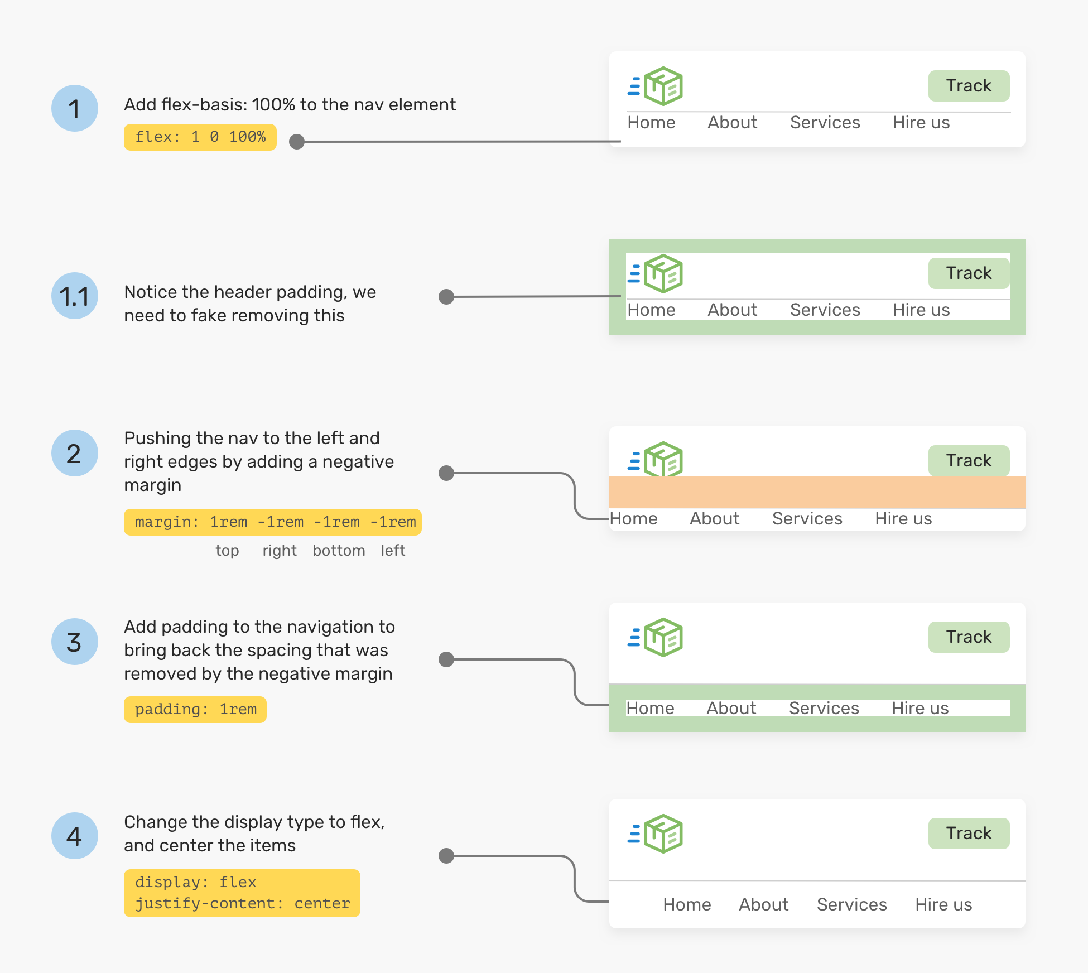Click the blue circle numbered 4
The image size is (1088, 973).
pos(75,836)
